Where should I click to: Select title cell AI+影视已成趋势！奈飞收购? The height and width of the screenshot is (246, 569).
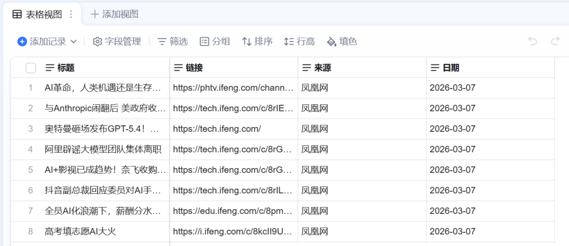(x=105, y=170)
